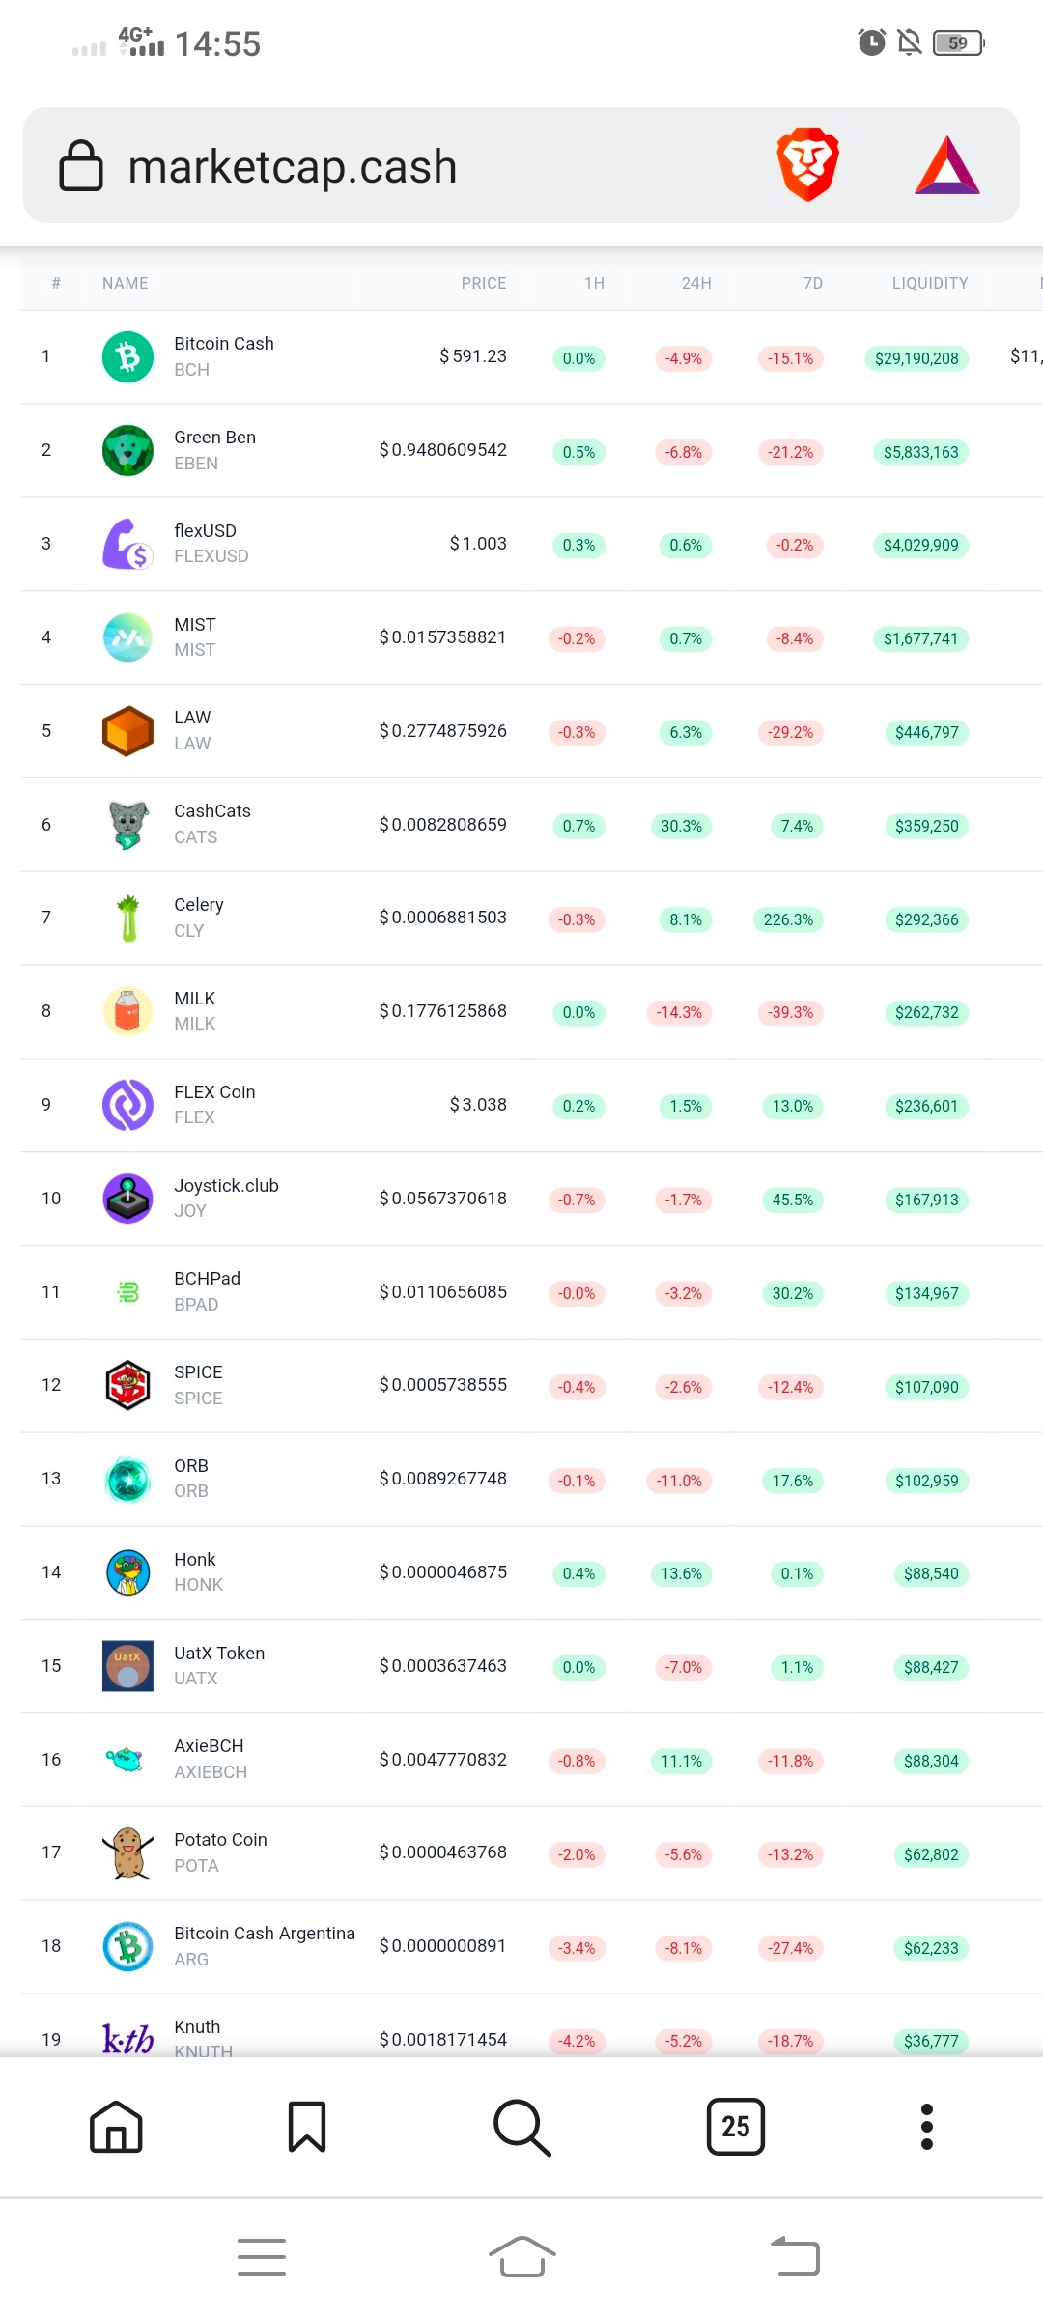Viewport: 1043px width, 2318px height.
Task: Open the CashCats token row name
Action: pos(212,811)
